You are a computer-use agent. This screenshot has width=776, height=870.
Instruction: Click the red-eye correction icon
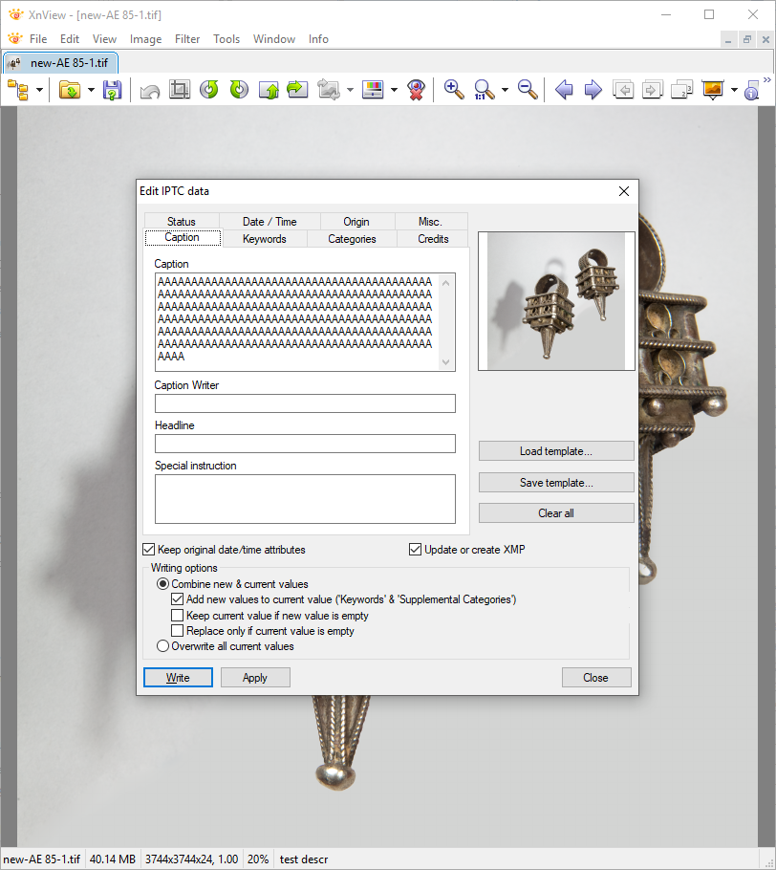416,89
